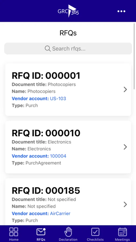Open the RFQ ID: 000001 card heading

point(46,76)
